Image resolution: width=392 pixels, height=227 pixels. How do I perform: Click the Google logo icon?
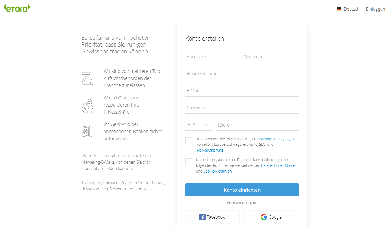click(x=264, y=217)
